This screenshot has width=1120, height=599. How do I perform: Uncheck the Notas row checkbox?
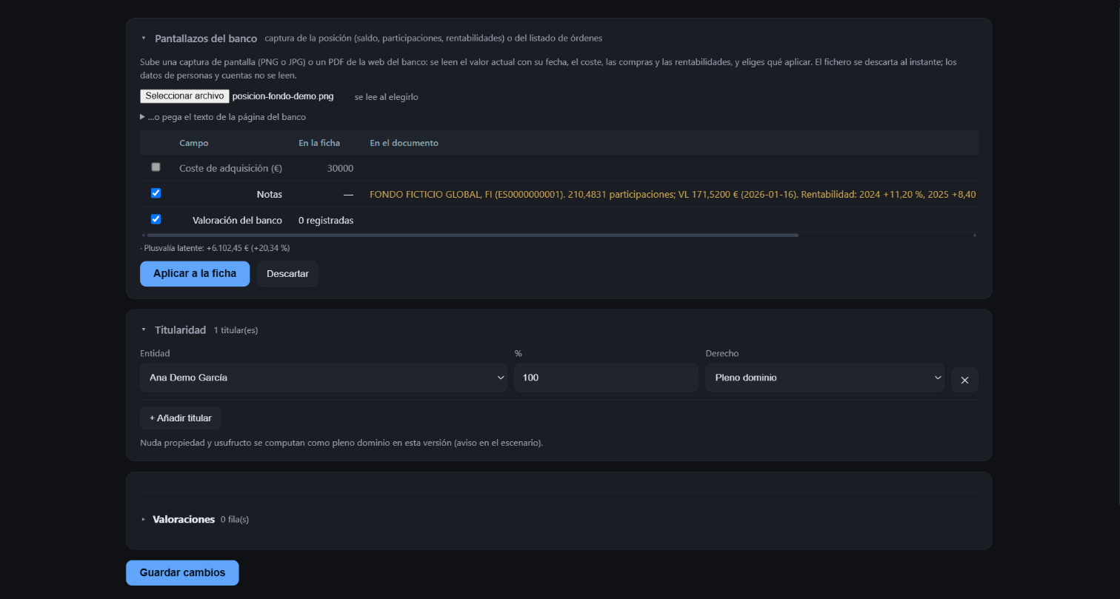pyautogui.click(x=156, y=193)
